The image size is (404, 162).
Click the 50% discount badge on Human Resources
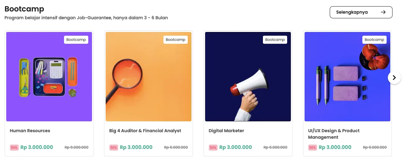[x=14, y=148]
